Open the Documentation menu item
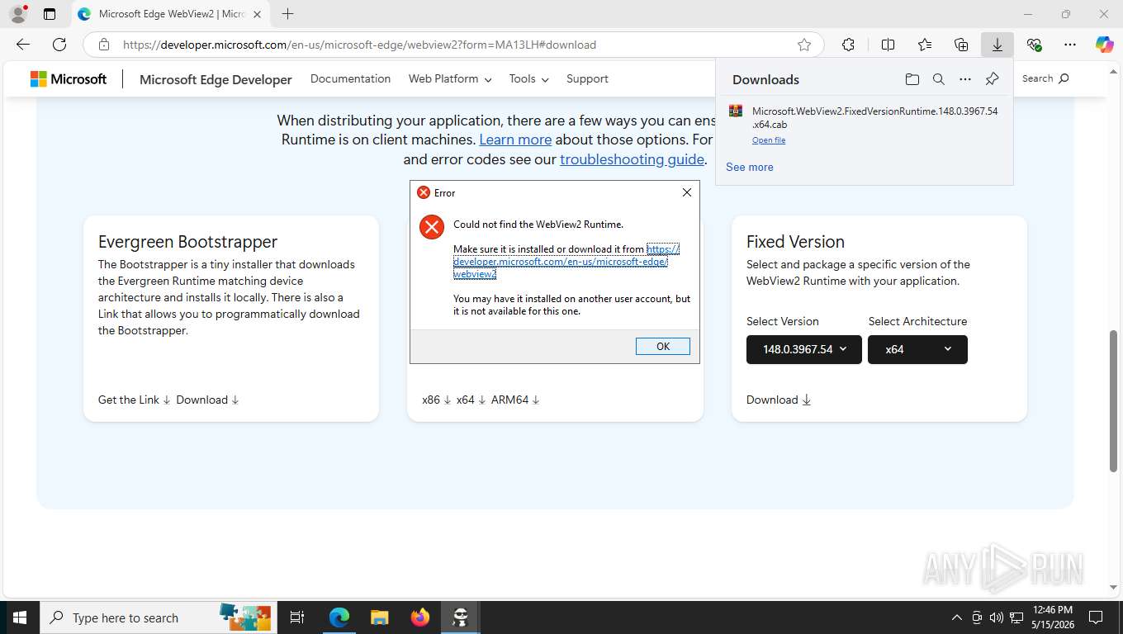The height and width of the screenshot is (634, 1123). click(350, 79)
